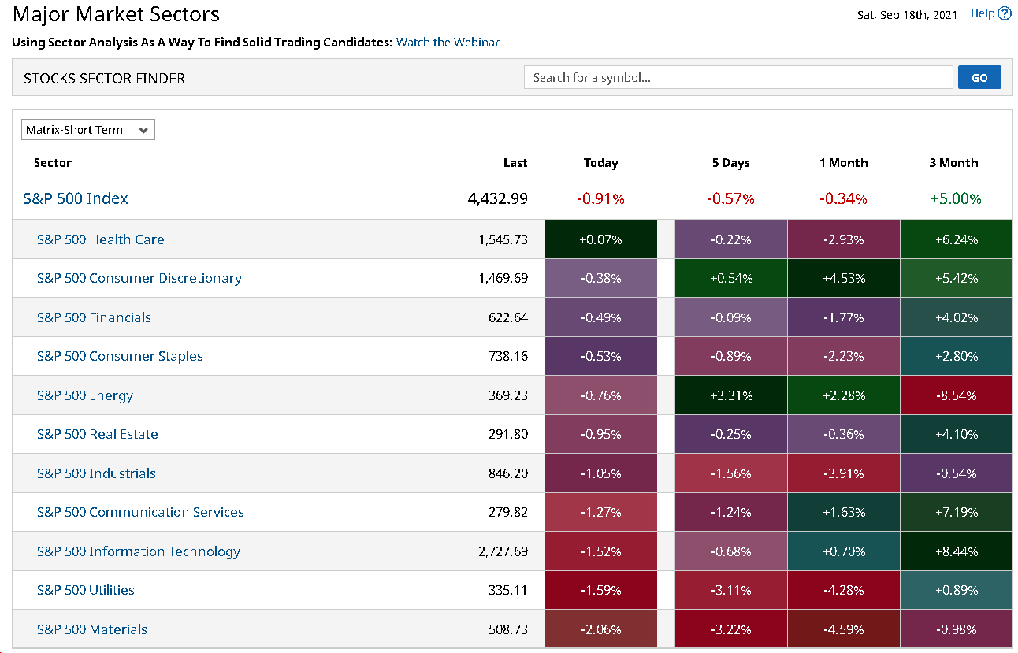Click the S&P 500 Utilities link
The width and height of the screenshot is (1018, 653).
click(x=86, y=590)
